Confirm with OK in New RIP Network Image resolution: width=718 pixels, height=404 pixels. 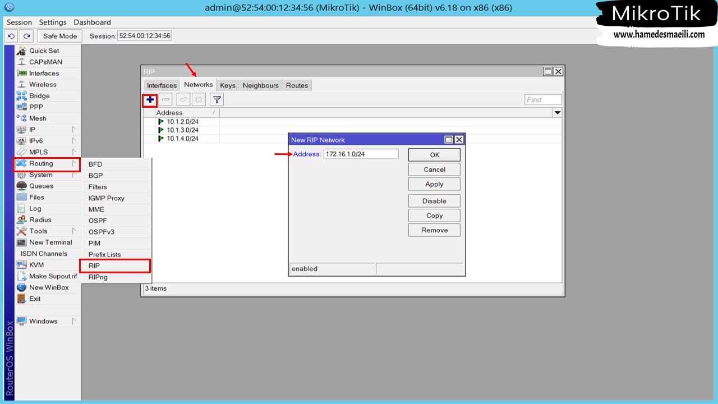pyautogui.click(x=434, y=155)
